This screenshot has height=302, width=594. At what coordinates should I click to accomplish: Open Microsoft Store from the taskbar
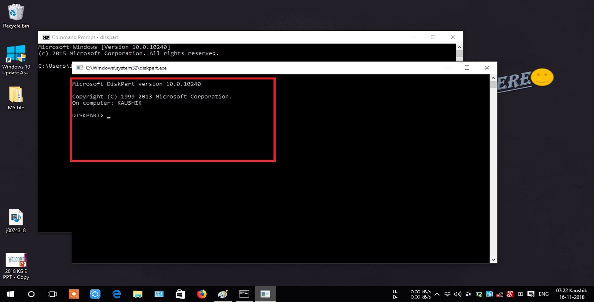[180, 294]
